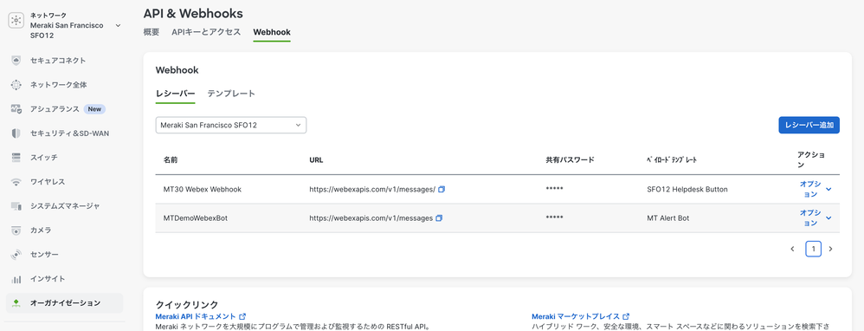The height and width of the screenshot is (331, 864).
Task: Click the セキュアコネクト sidebar icon
Action: point(16,60)
